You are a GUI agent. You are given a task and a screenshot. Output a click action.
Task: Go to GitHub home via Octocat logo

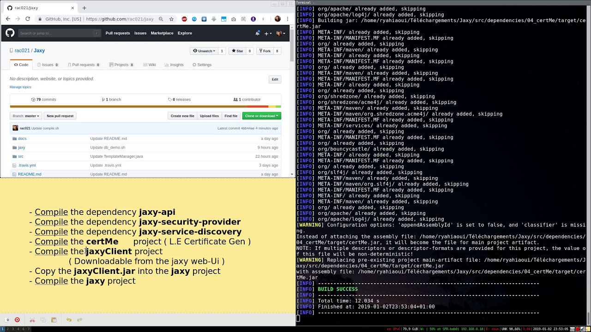click(x=10, y=33)
